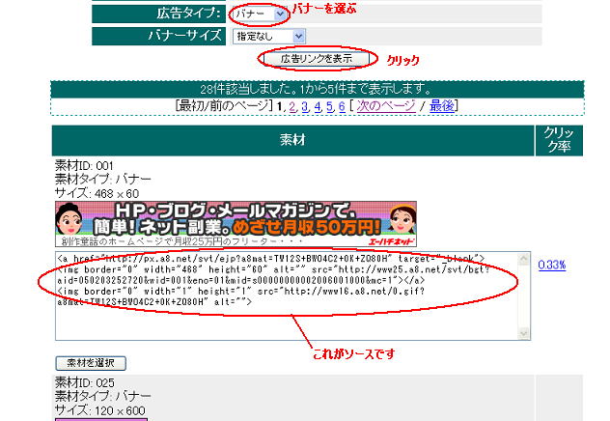
Task: Click the source text area scroll-up arrow
Action: (x=524, y=259)
